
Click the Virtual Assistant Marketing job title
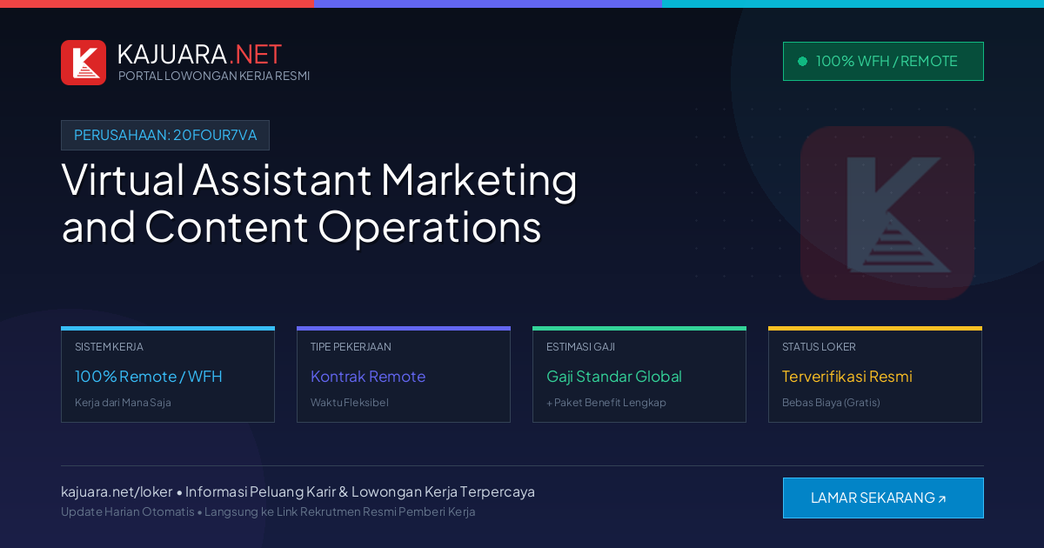pyautogui.click(x=319, y=203)
